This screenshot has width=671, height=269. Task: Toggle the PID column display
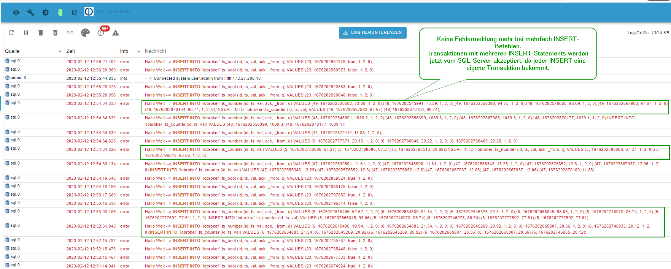click(x=70, y=33)
